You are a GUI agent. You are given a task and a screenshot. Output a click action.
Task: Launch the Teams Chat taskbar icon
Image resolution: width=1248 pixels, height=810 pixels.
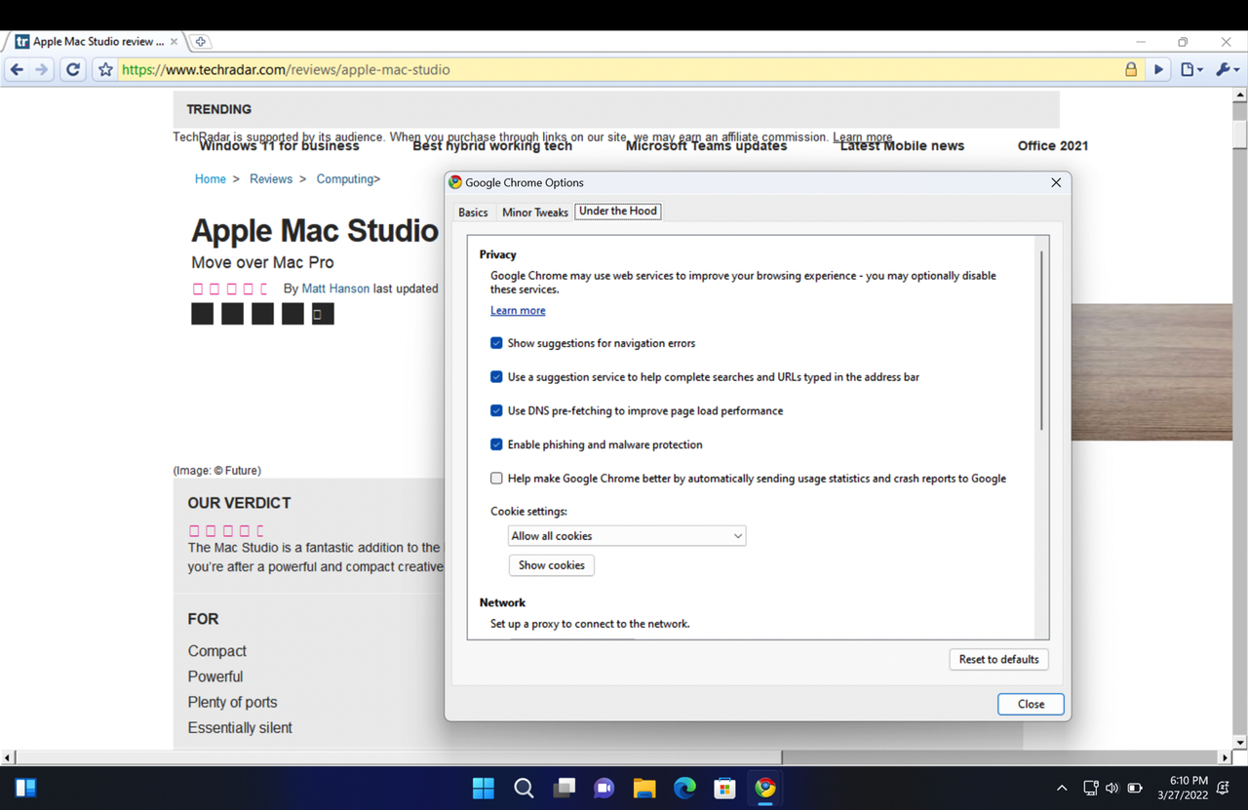(x=604, y=788)
